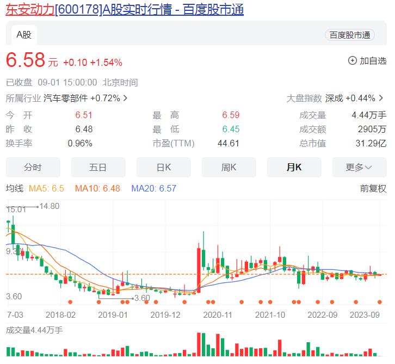Click the 2023-09 date axis label
Viewport: 395px width, 364px height.
tap(365, 315)
